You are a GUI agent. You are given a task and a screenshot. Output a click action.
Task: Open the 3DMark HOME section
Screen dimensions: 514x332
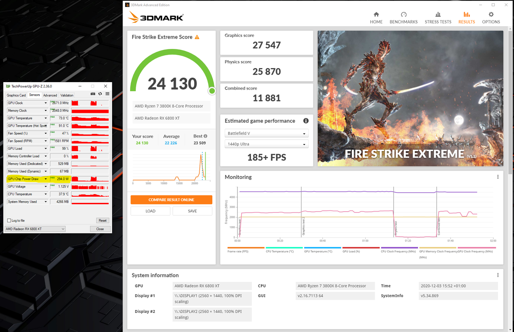point(376,18)
